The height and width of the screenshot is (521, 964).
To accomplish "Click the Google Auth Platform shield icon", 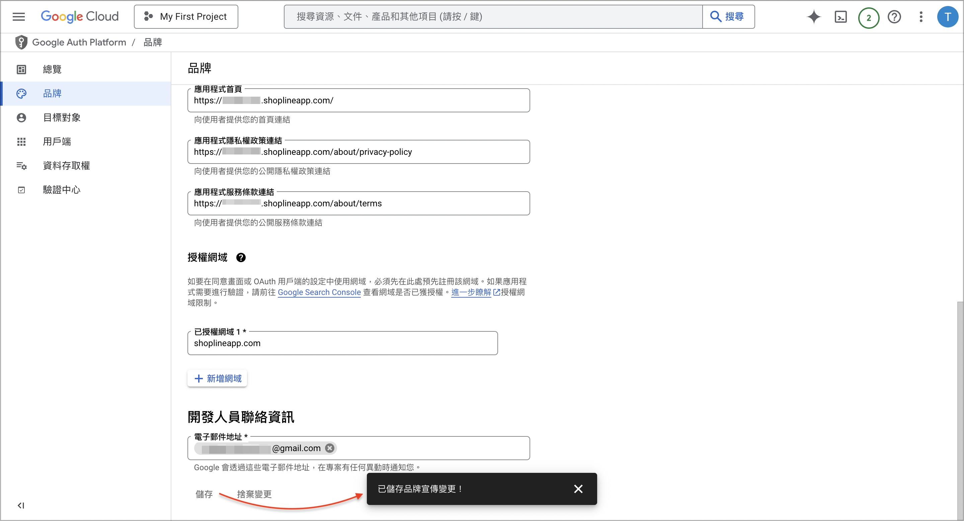I will (x=21, y=42).
